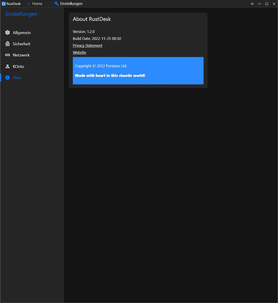Viewport: 278px width, 303px height.
Task: Select the Über sidebar entry
Action: click(32, 78)
